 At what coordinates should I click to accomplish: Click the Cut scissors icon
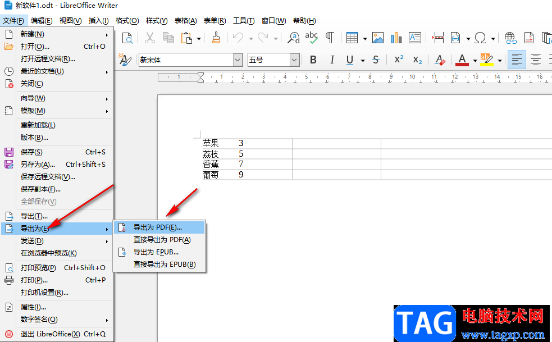point(149,38)
